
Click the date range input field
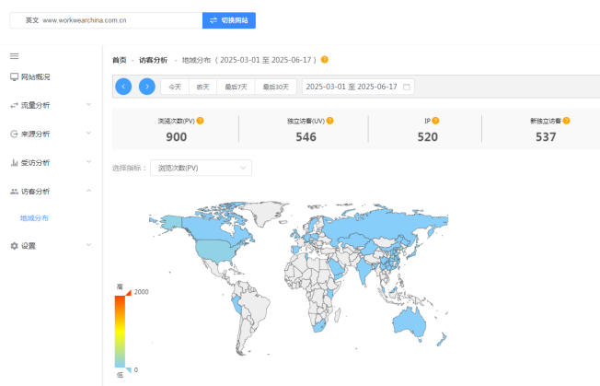(x=358, y=87)
